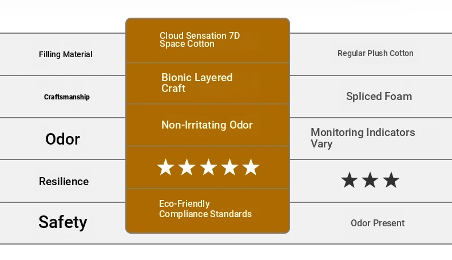Click the first white star in the five-star rating
452x260 pixels.
165,167
